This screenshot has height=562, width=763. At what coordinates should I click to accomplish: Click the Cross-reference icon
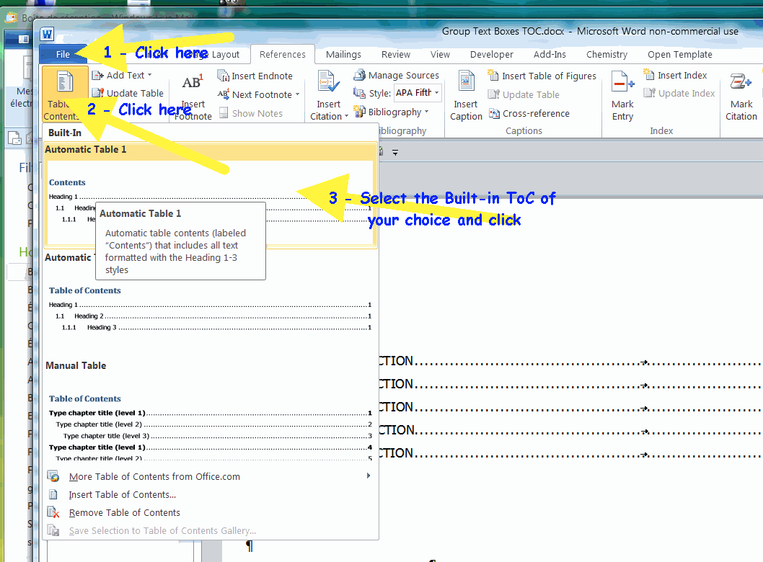[x=495, y=114]
